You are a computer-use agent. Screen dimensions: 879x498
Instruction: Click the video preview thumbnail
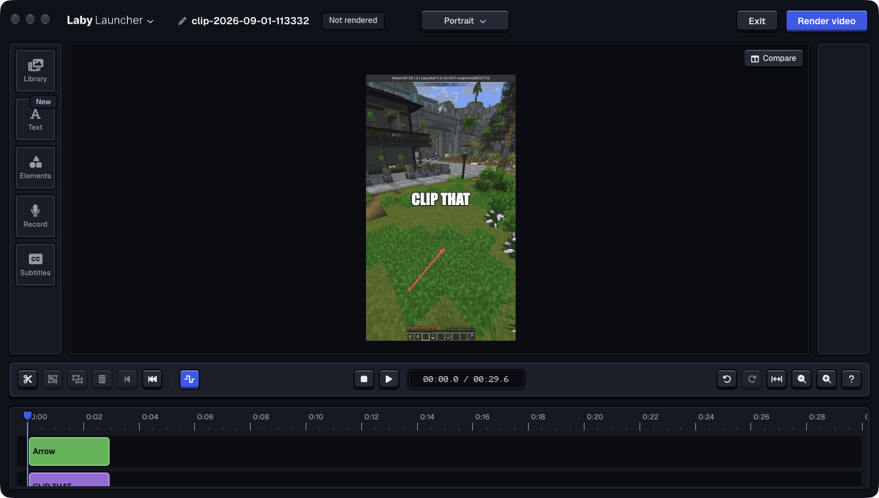(x=441, y=208)
